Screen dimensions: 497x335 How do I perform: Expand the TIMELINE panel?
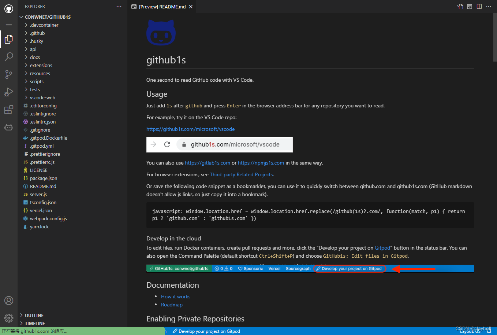click(72, 323)
